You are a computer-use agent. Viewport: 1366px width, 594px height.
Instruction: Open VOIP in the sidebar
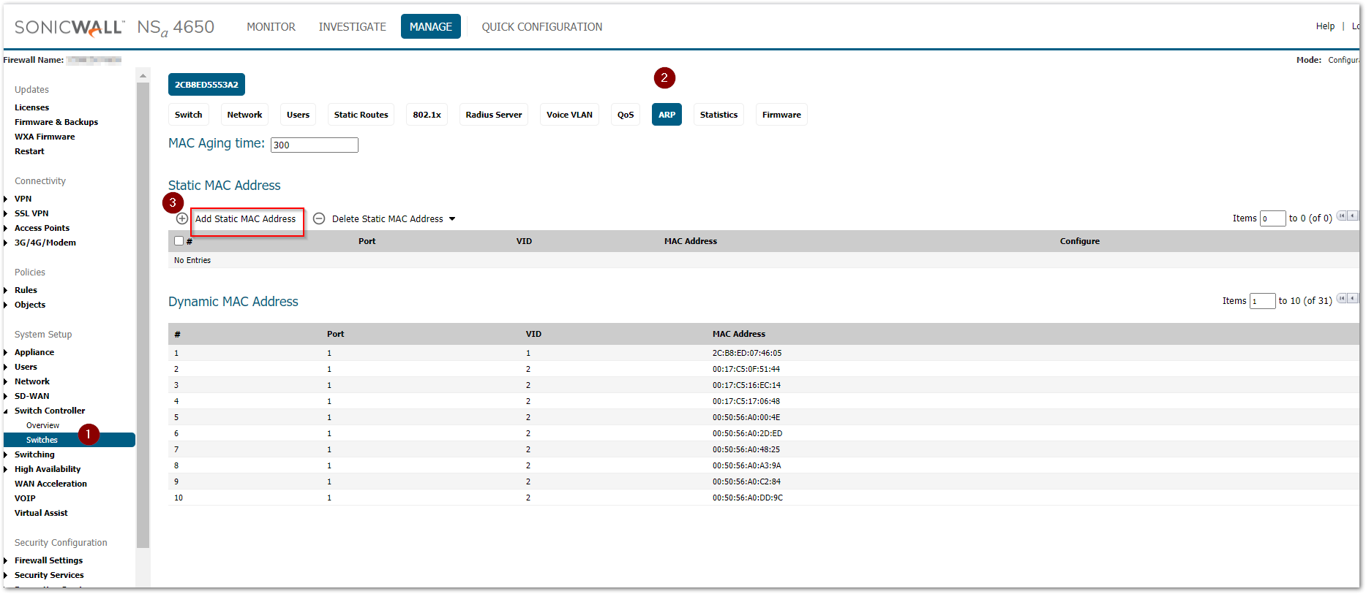coord(25,498)
